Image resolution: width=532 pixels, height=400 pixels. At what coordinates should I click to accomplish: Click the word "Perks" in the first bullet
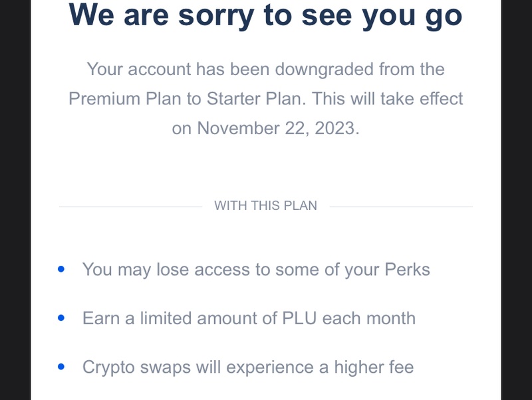(x=407, y=270)
